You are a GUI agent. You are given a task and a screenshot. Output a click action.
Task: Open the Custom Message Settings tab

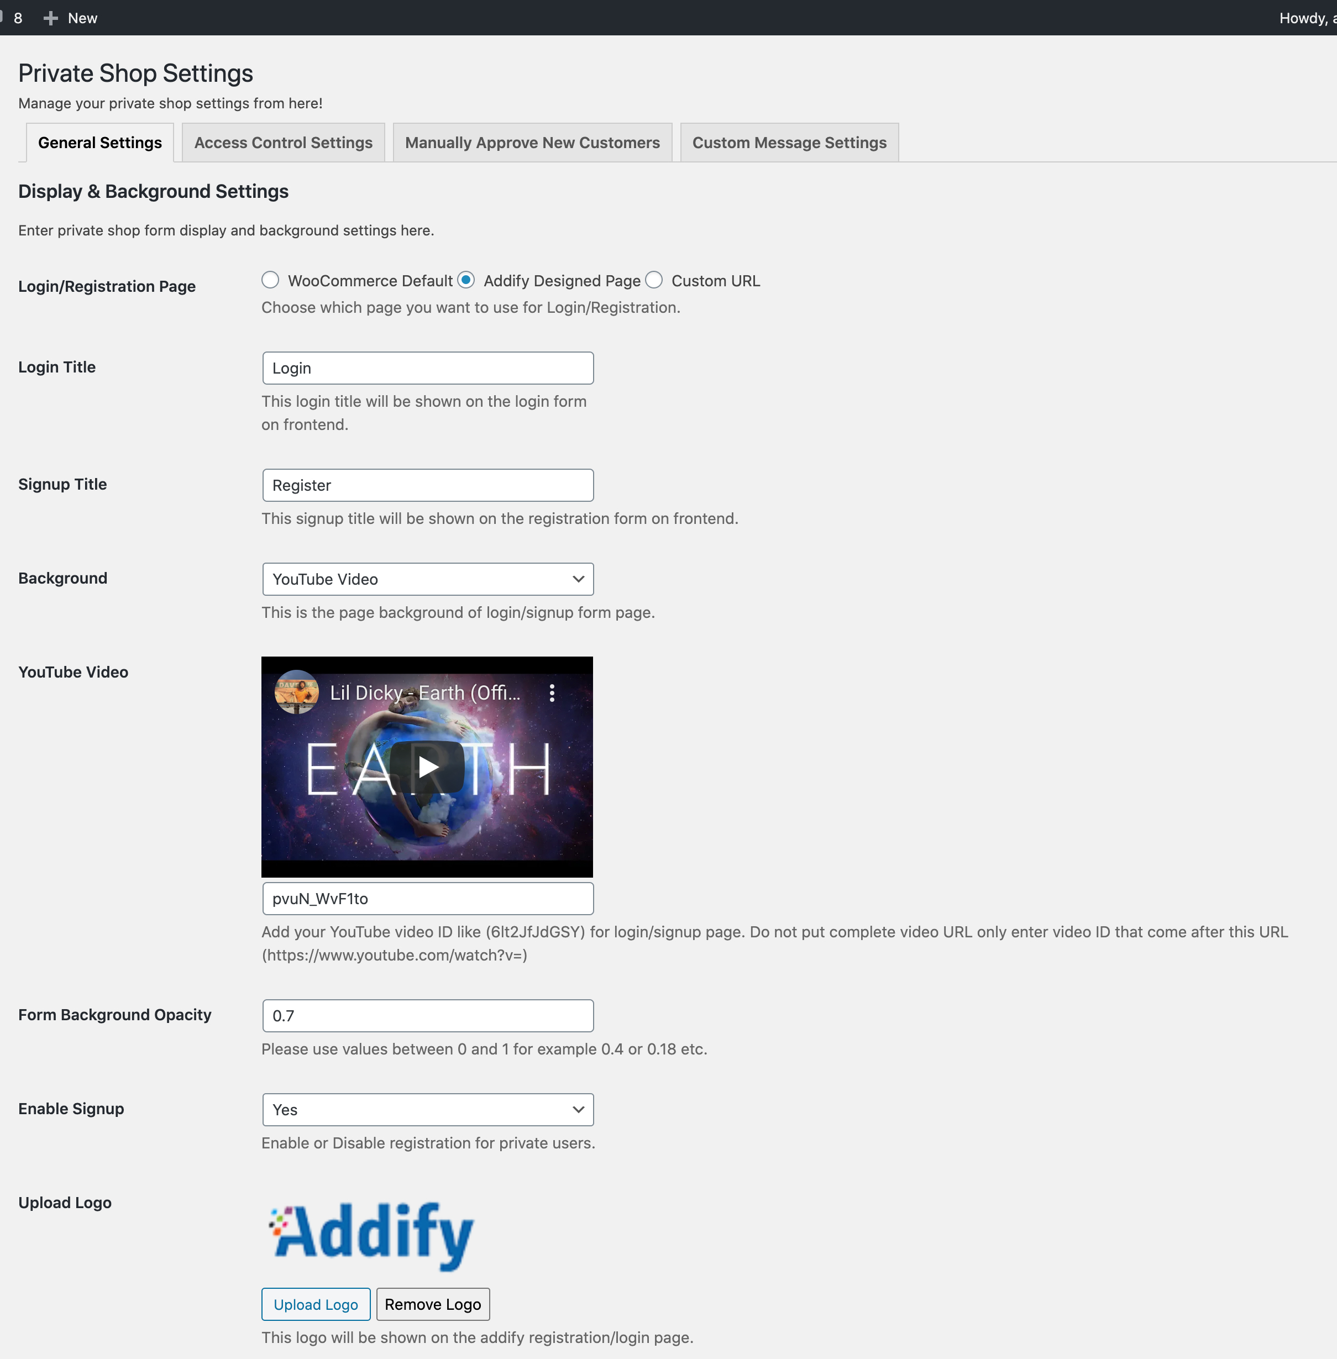coord(790,142)
